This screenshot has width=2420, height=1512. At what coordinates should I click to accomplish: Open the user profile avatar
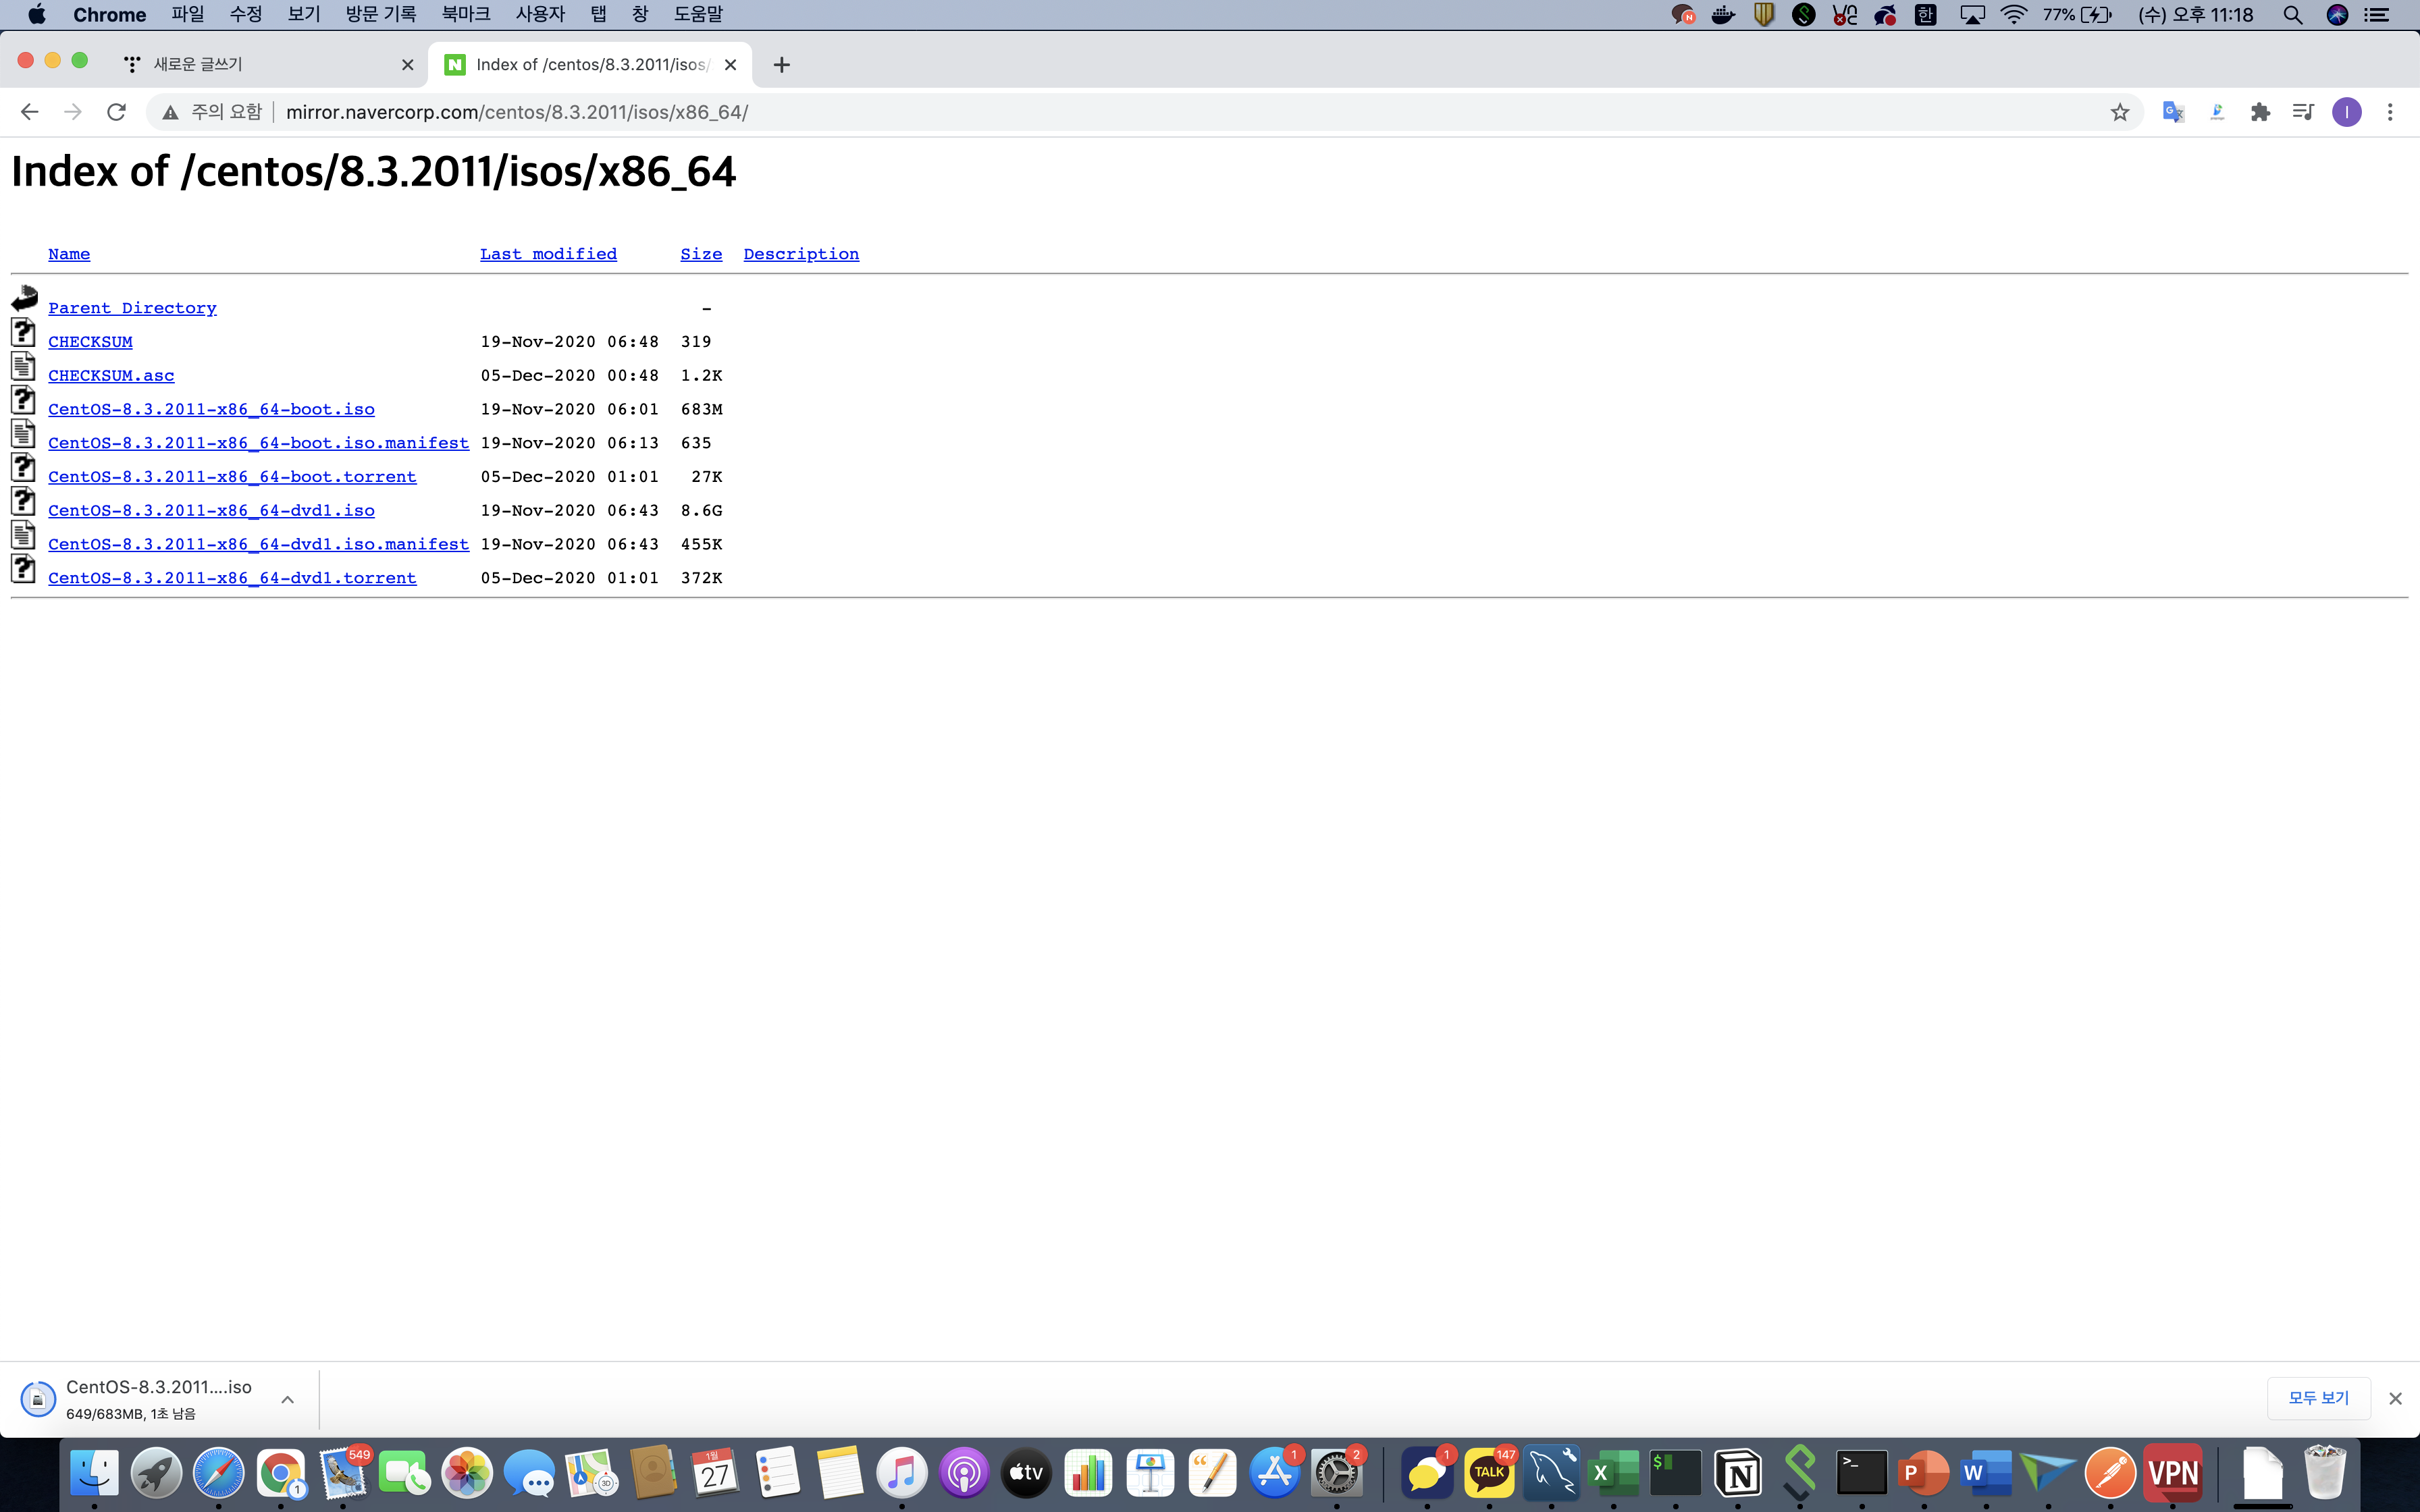coord(2346,112)
